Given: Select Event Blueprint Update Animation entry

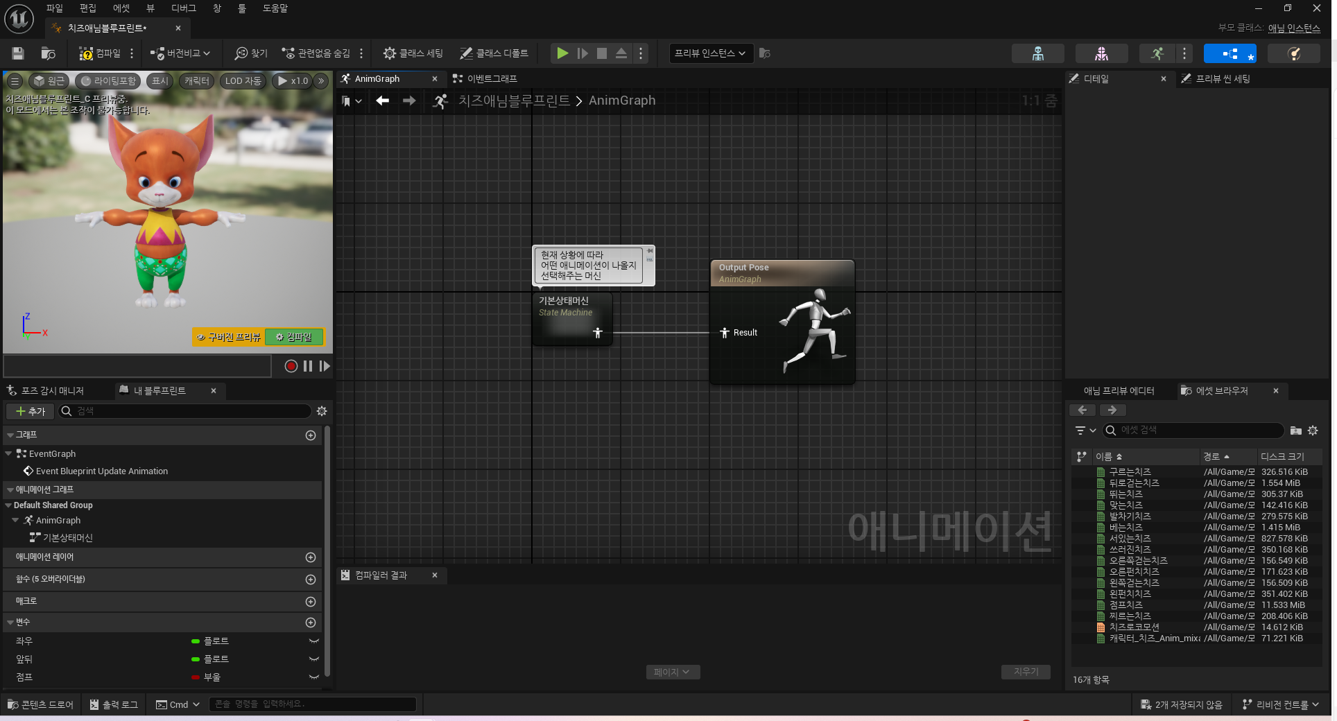Looking at the screenshot, I should pos(102,471).
